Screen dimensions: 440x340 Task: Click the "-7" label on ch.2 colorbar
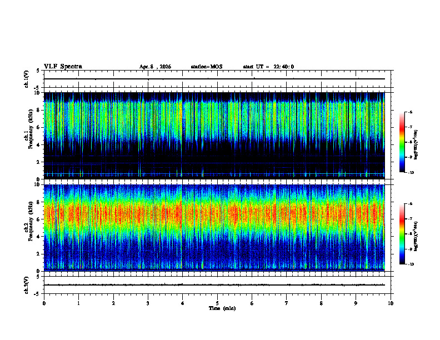click(410, 219)
